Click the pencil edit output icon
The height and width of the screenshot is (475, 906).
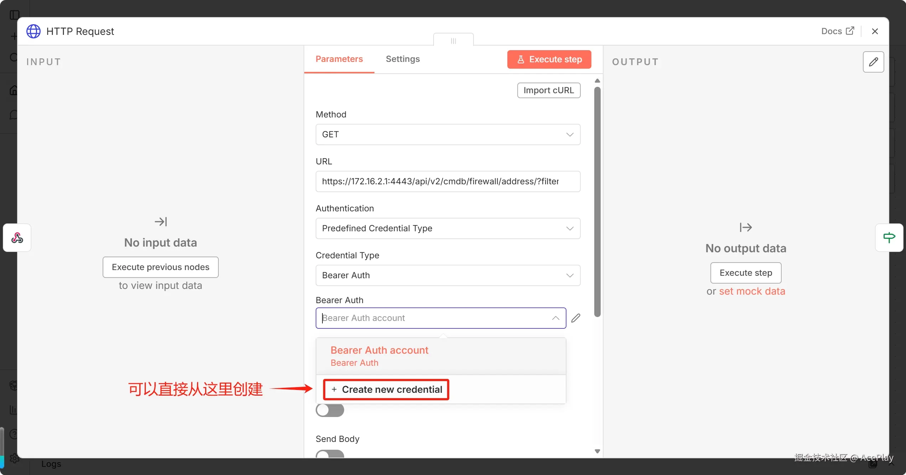tap(873, 62)
